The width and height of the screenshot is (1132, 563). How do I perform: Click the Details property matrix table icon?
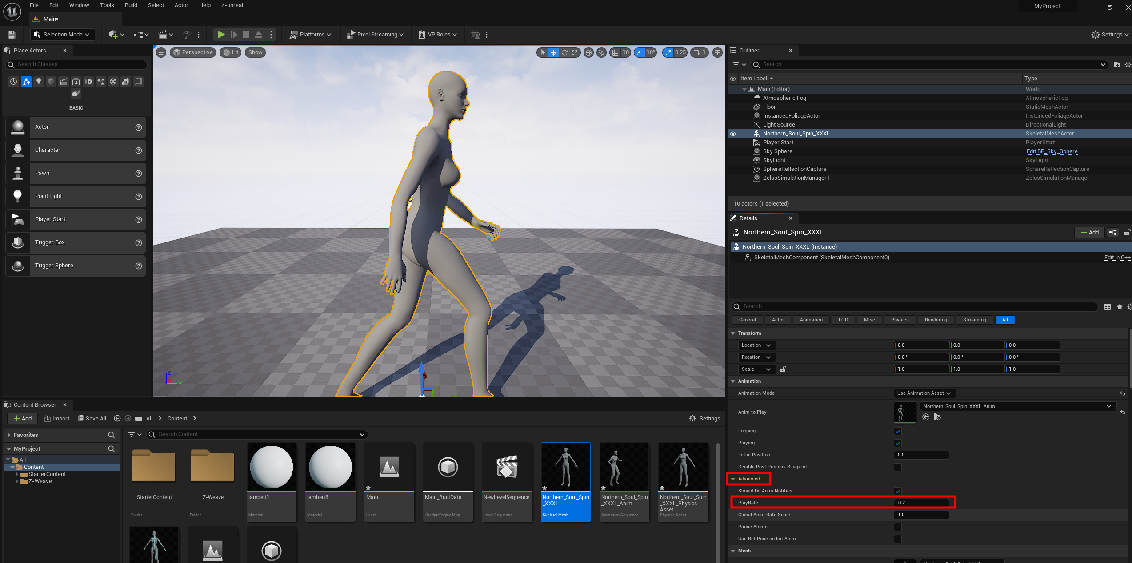[x=1107, y=307]
